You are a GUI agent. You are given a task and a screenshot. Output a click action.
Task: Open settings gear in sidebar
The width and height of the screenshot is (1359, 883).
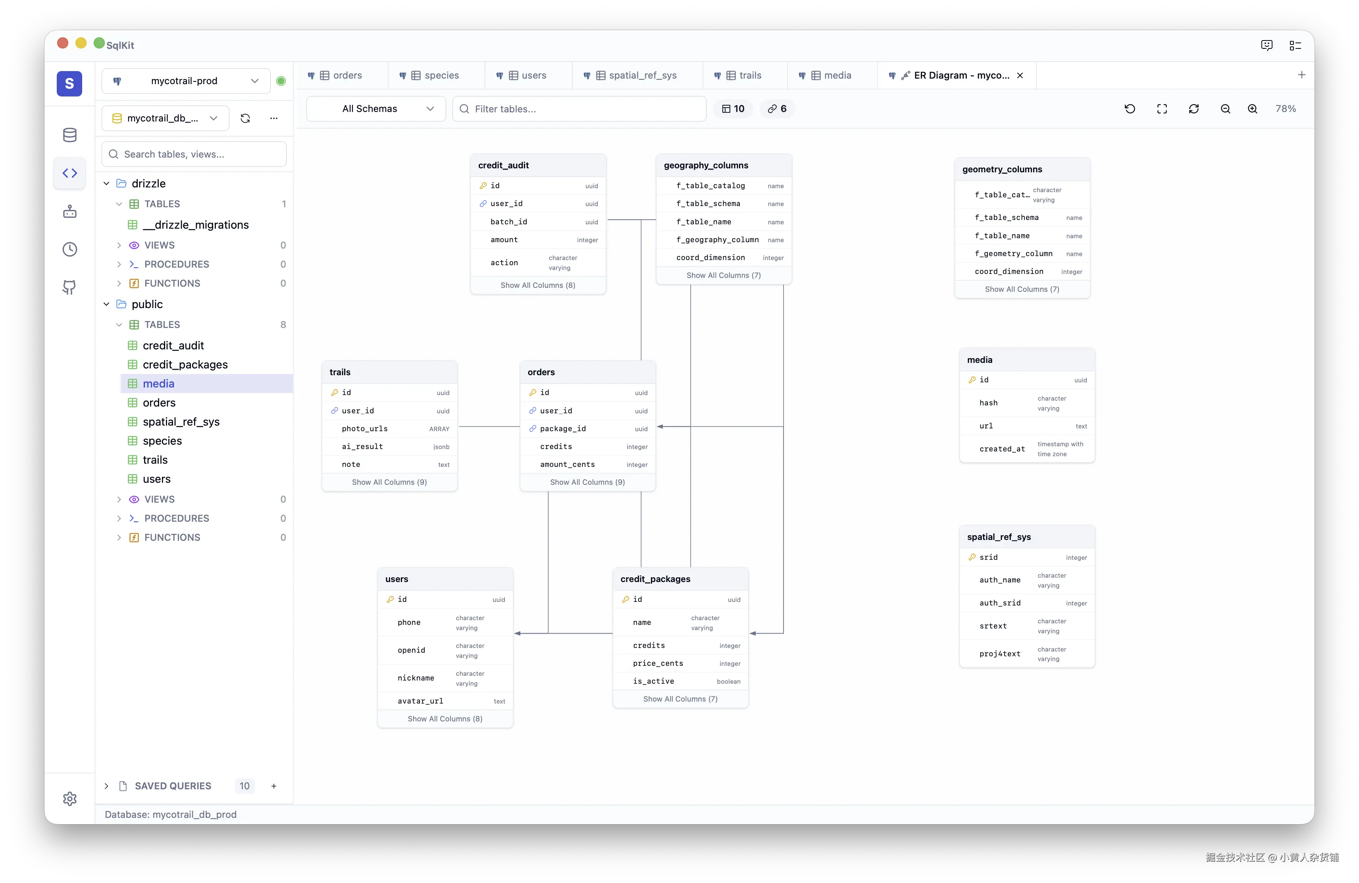tap(70, 798)
